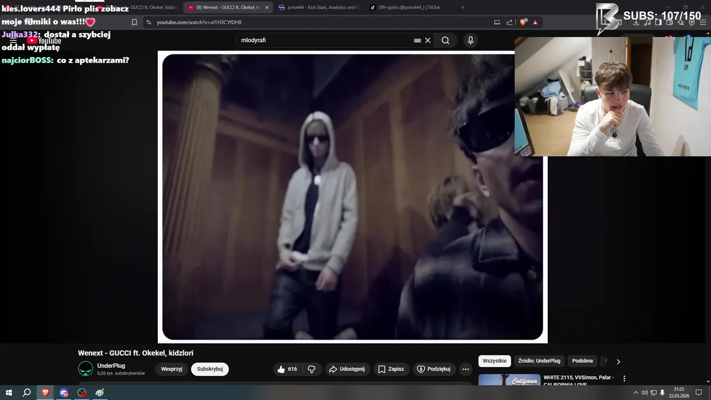Clear the YouTube search text
Viewport: 711px width, 400px height.
point(428,41)
